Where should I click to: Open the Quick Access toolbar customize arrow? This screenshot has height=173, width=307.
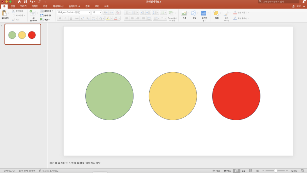[x=45, y=2]
